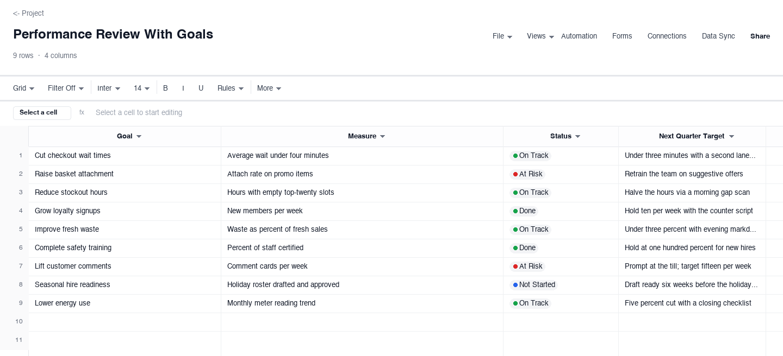The image size is (783, 356).
Task: Open the Next Quarter Target column menu
Action: click(731, 137)
